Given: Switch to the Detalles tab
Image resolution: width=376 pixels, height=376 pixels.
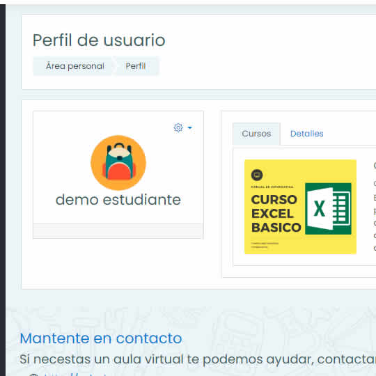Looking at the screenshot, I should coord(306,134).
